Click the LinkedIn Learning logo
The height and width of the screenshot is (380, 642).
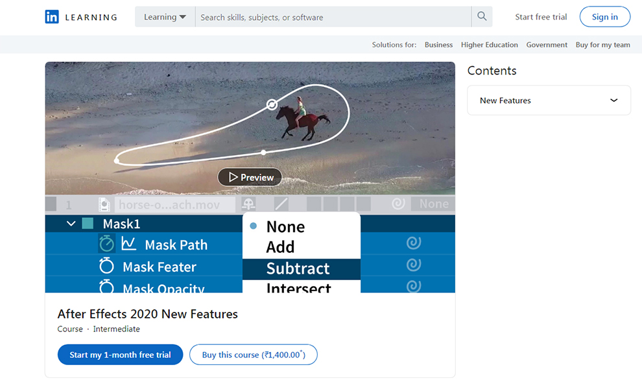(x=81, y=17)
